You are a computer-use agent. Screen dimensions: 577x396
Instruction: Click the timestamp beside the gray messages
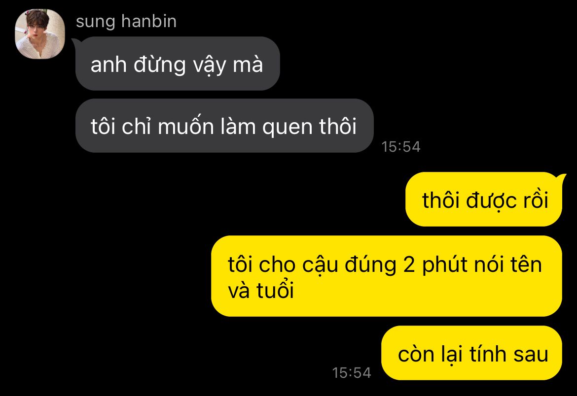401,147
